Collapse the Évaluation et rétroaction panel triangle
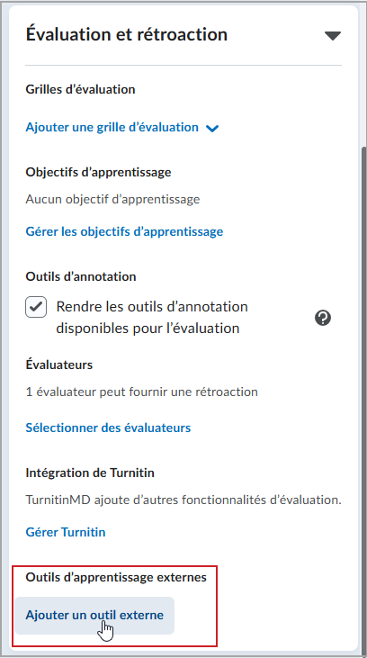The width and height of the screenshot is (367, 658). [x=333, y=36]
